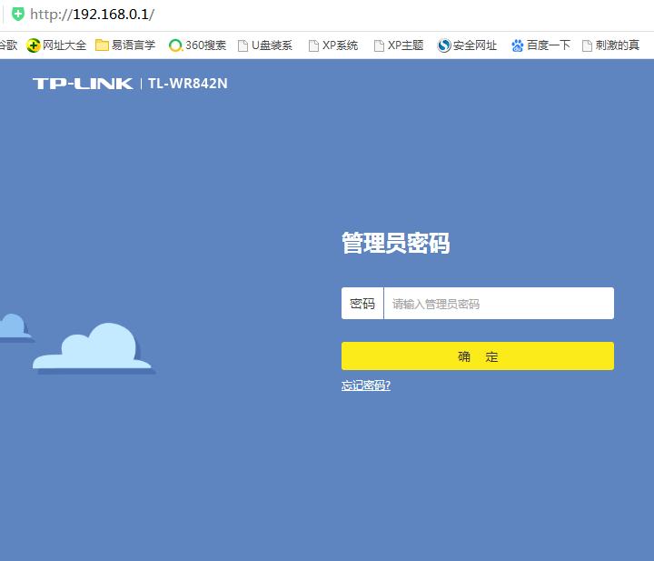Click the yellow 确定 button
This screenshot has width=654, height=561.
click(478, 356)
